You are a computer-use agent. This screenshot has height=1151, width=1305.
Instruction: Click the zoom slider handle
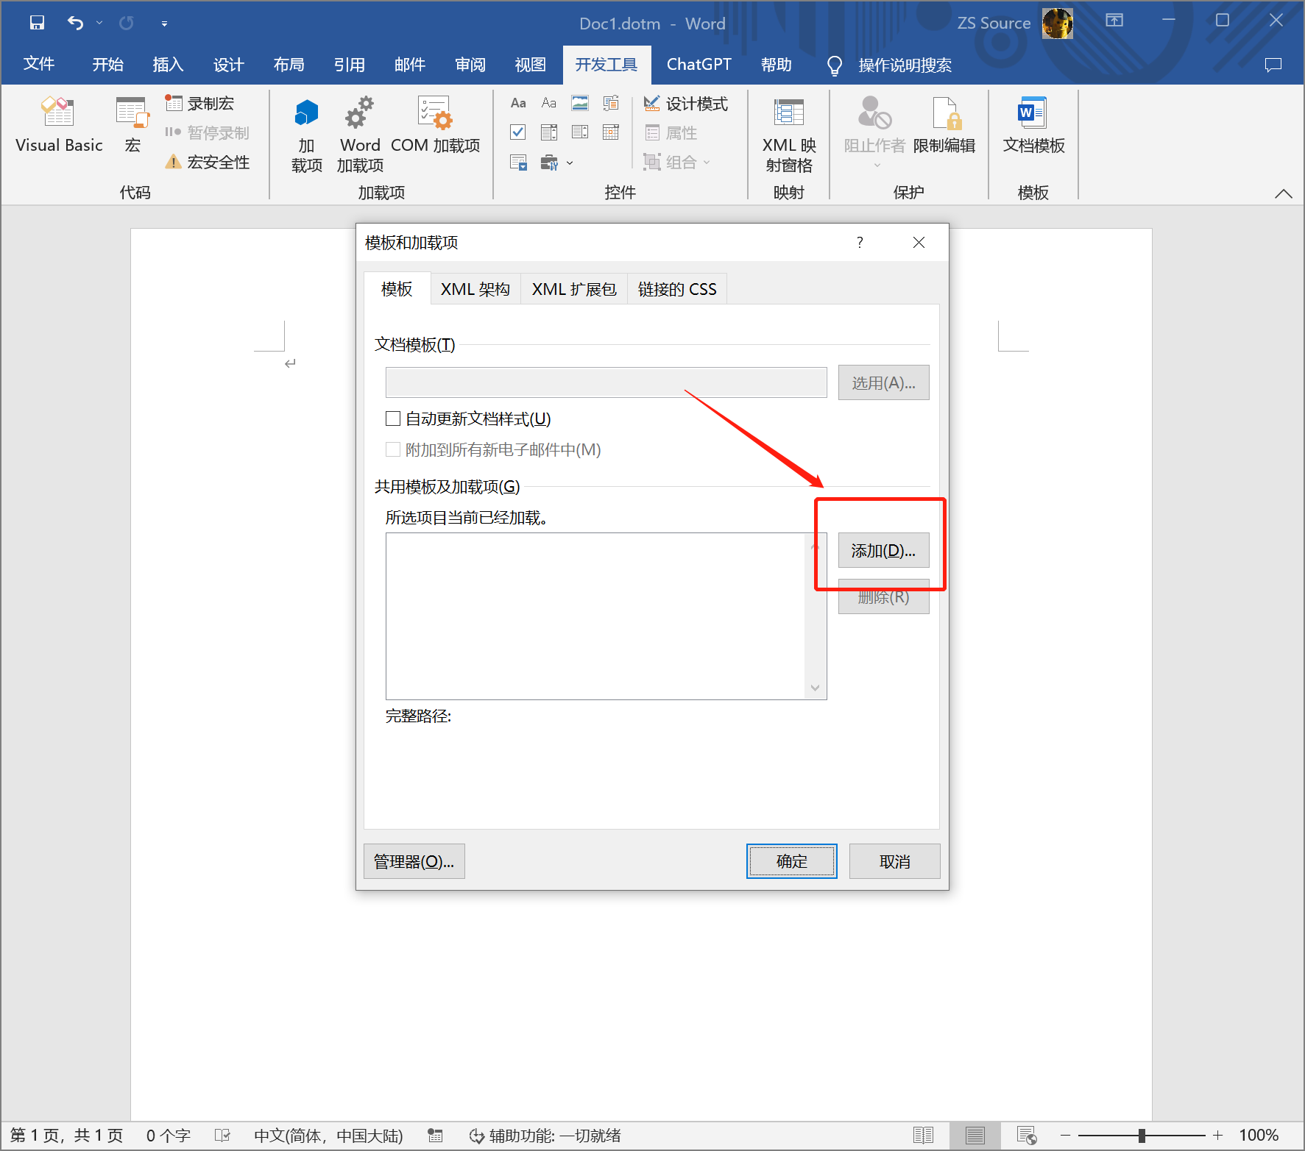click(x=1142, y=1136)
